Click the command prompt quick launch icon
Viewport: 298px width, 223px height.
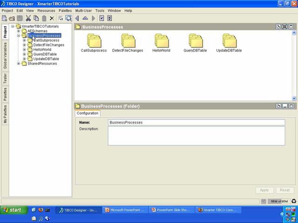tap(47, 210)
